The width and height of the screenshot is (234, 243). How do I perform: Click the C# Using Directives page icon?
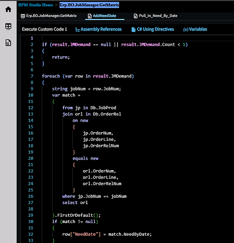click(134, 30)
